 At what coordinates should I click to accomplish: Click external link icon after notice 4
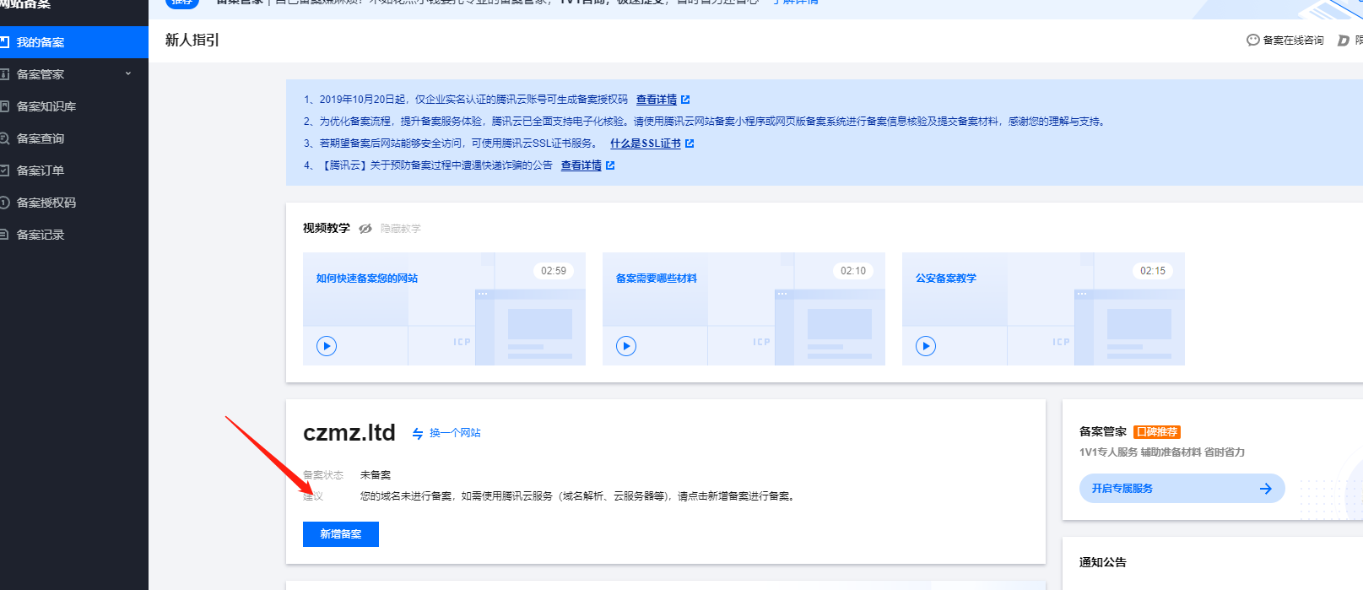click(x=610, y=165)
